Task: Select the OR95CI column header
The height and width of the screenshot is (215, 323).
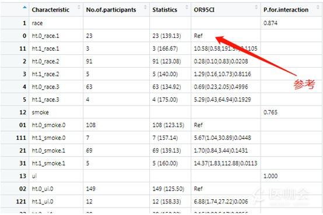Action: 204,10
